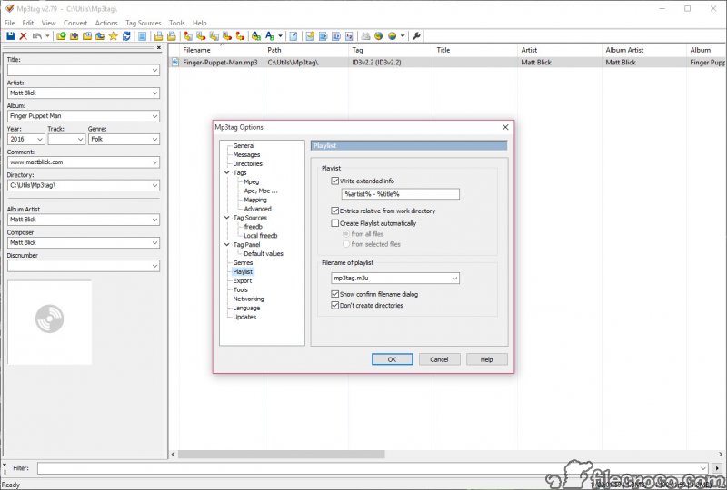Open the Genre dropdown showing Folk
727x490 pixels.
click(x=154, y=140)
